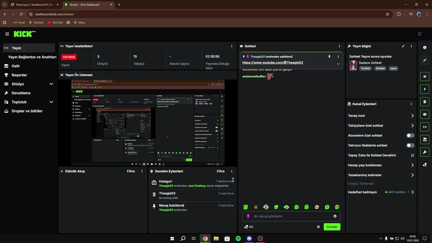The height and width of the screenshot is (243, 432).
Task: Click the Sohbet tag in stream info
Action: pyautogui.click(x=380, y=69)
